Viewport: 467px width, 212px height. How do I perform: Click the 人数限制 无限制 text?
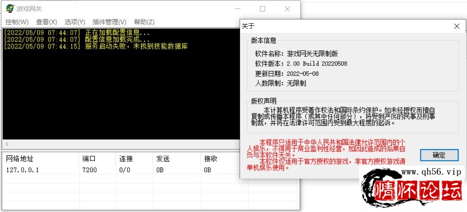pos(280,84)
